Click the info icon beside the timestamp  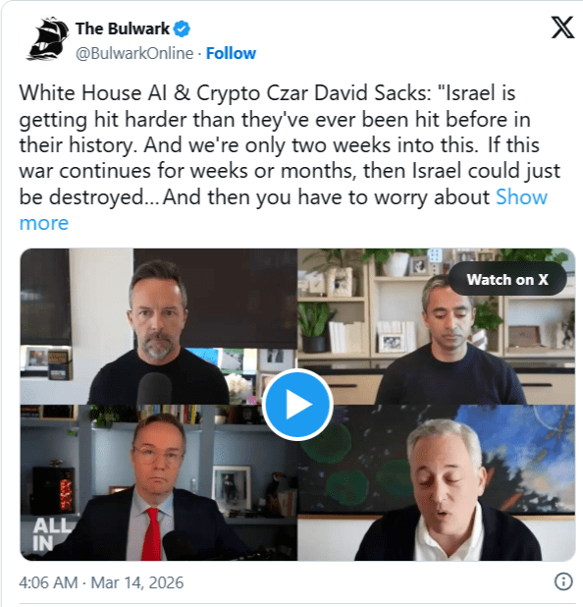coord(563,581)
